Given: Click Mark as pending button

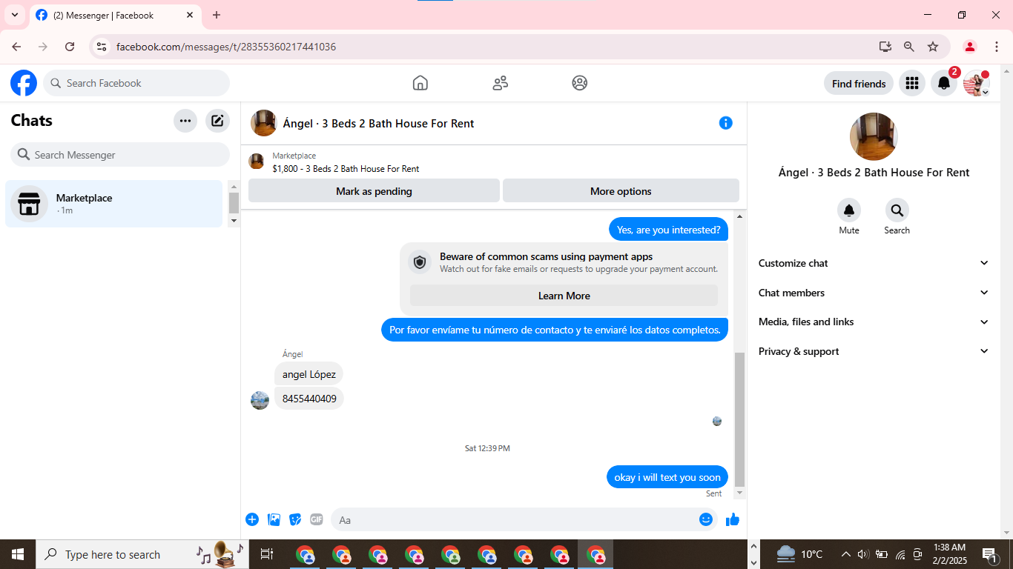Looking at the screenshot, I should (374, 191).
